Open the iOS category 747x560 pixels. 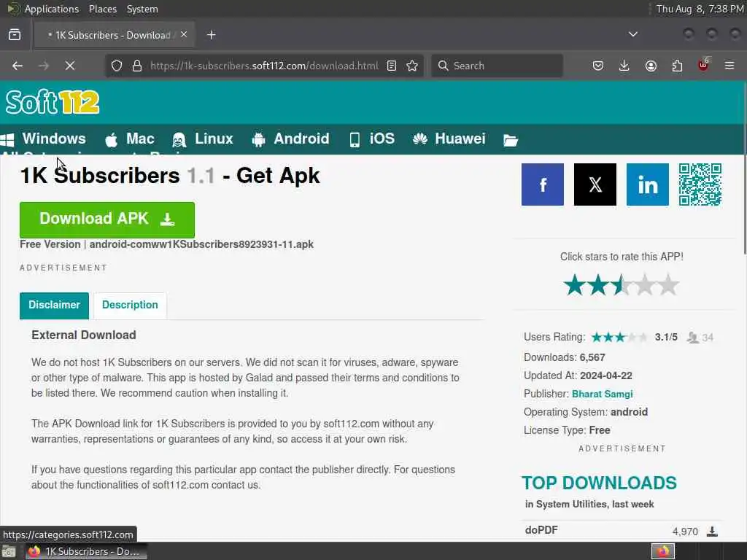372,139
